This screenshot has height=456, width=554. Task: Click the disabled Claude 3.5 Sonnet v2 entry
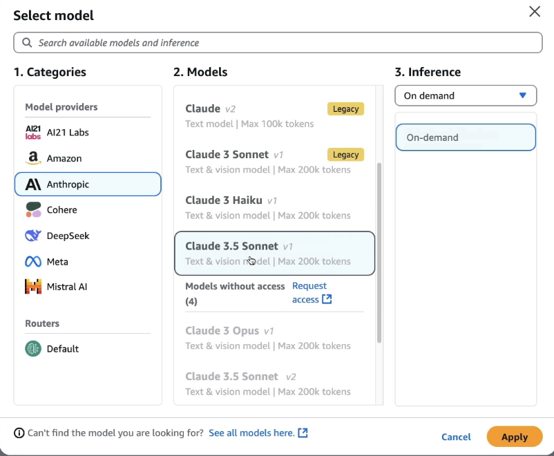(274, 384)
